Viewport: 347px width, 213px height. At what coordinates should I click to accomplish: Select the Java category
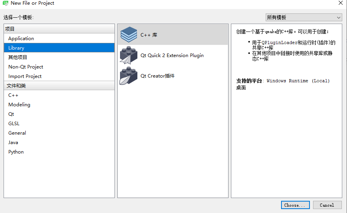click(x=59, y=143)
